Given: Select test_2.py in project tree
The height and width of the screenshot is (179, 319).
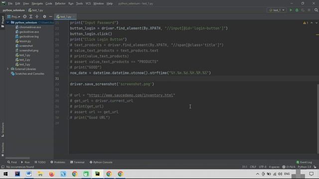Looking at the screenshot, I should pos(23,60).
